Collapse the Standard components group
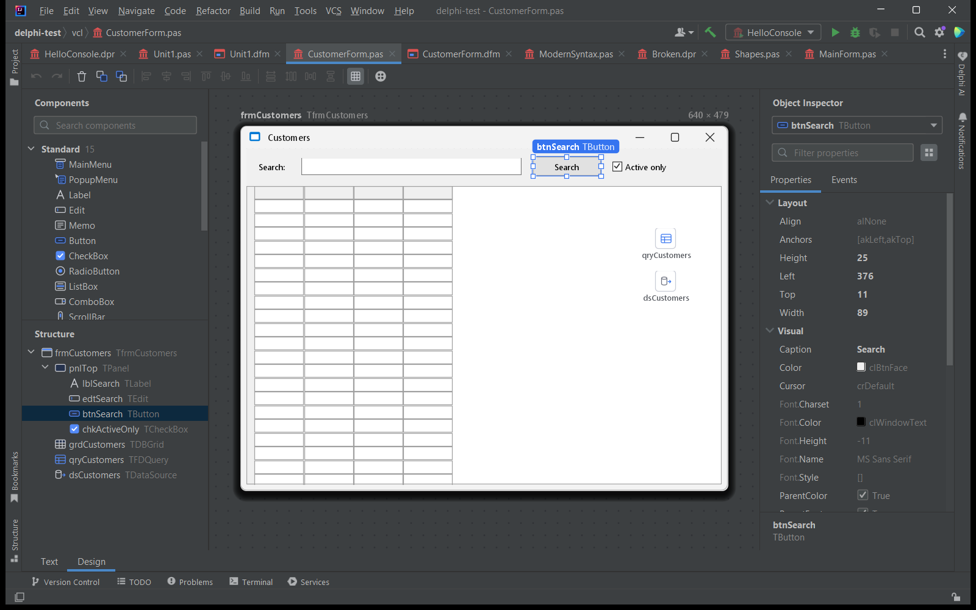 pyautogui.click(x=31, y=149)
